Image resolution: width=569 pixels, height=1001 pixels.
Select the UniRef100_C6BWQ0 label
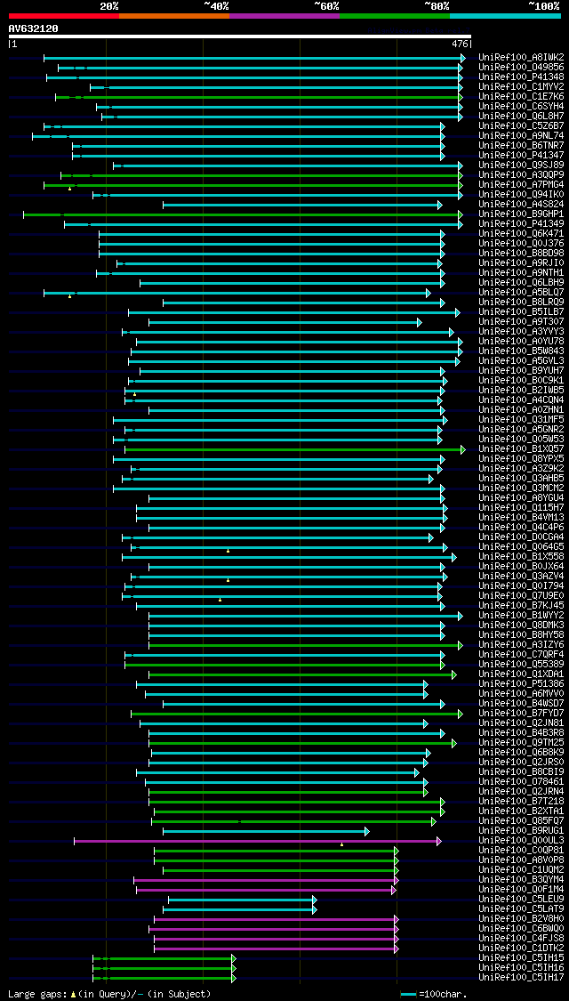(521, 929)
